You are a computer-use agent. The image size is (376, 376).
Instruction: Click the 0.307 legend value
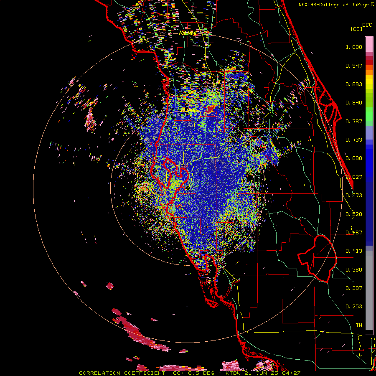click(x=354, y=288)
